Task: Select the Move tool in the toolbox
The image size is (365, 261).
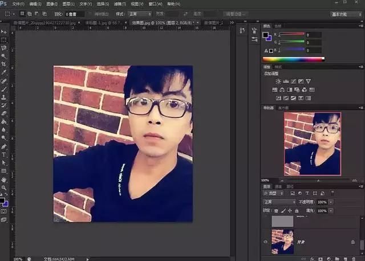Action: (4, 31)
